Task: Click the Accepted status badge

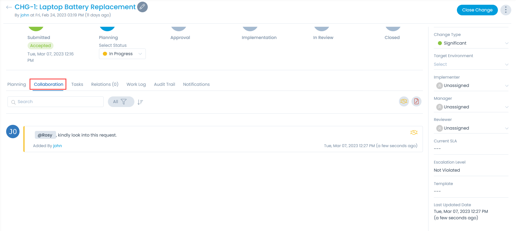Action: coord(40,46)
